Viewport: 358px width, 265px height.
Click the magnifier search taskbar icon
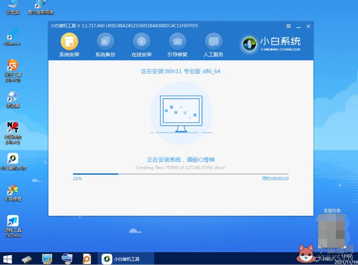point(87,259)
